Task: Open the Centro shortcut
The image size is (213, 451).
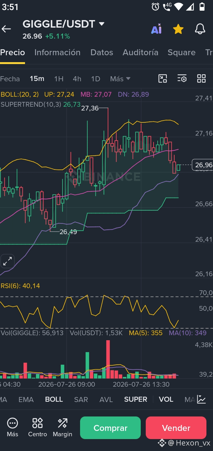Action: point(38,427)
